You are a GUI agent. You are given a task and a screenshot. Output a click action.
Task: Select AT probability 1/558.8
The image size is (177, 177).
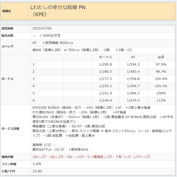tap(133, 79)
